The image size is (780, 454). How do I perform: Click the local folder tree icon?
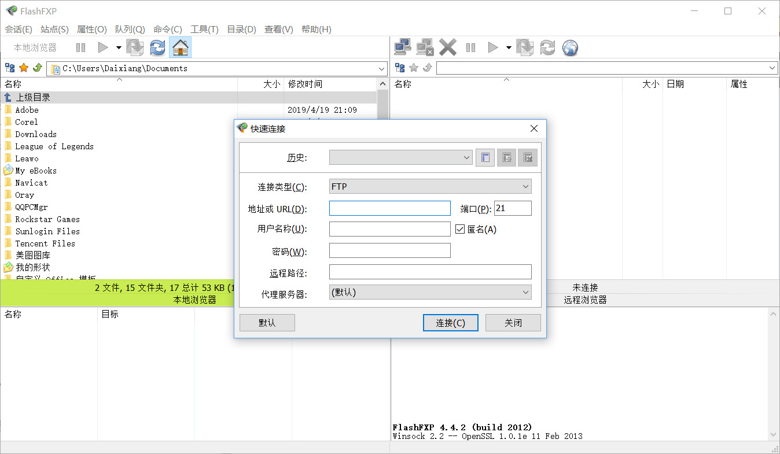(10, 68)
